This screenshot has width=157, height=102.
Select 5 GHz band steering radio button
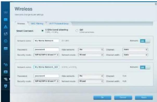pyautogui.click(x=42, y=30)
